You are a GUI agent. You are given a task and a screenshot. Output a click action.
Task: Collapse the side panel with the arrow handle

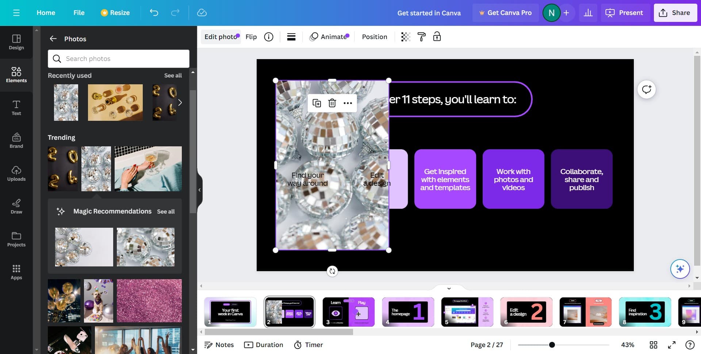tap(199, 190)
